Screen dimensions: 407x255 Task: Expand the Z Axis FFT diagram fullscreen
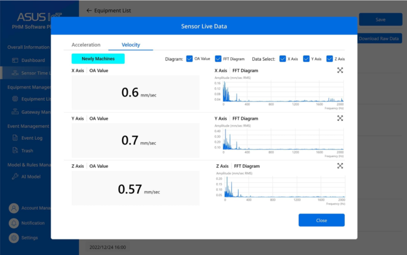click(x=340, y=166)
